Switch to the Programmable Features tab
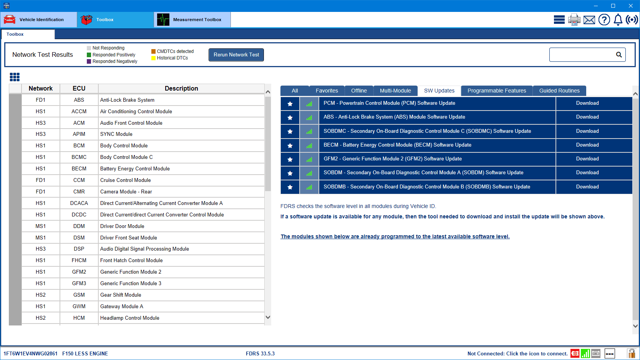Image resolution: width=640 pixels, height=360 pixels. tap(496, 91)
